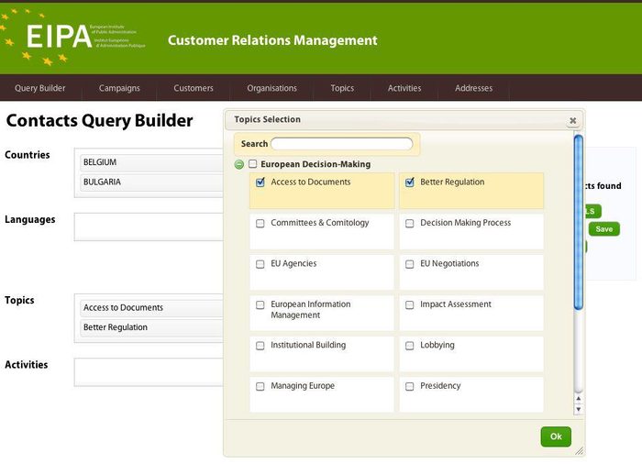Go to the Organisations menu

pyautogui.click(x=271, y=88)
